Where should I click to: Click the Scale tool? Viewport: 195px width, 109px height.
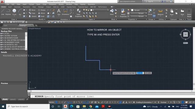pos(41,16)
